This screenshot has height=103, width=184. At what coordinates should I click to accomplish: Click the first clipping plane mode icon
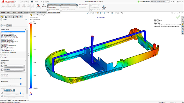(2, 63)
